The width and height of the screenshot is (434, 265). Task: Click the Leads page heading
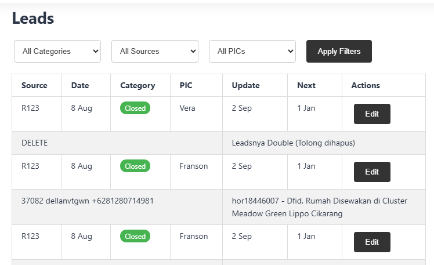(33, 19)
